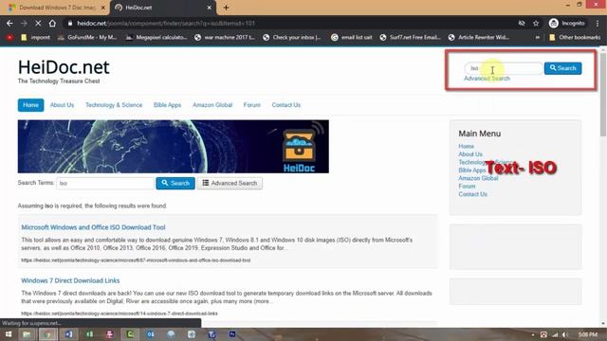The image size is (607, 341).
Task: Click the browser forward arrow
Action: point(24,23)
